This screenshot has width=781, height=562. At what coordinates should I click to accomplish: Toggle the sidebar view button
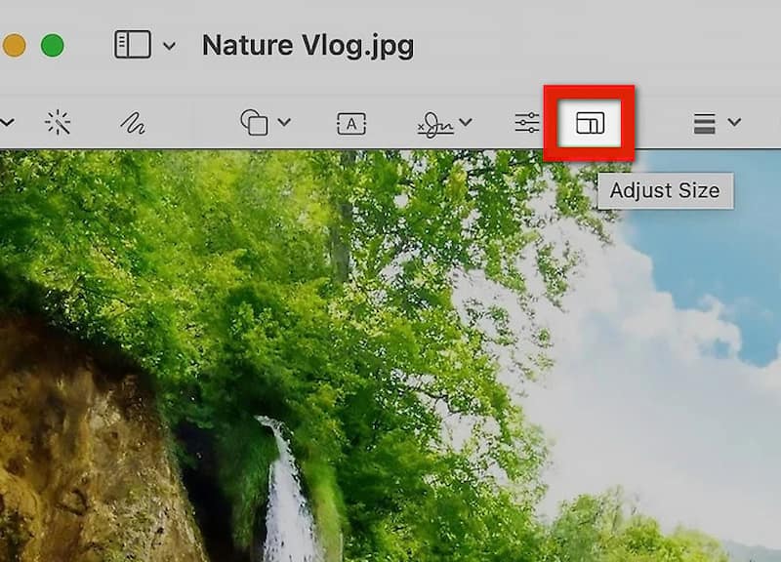coord(133,45)
